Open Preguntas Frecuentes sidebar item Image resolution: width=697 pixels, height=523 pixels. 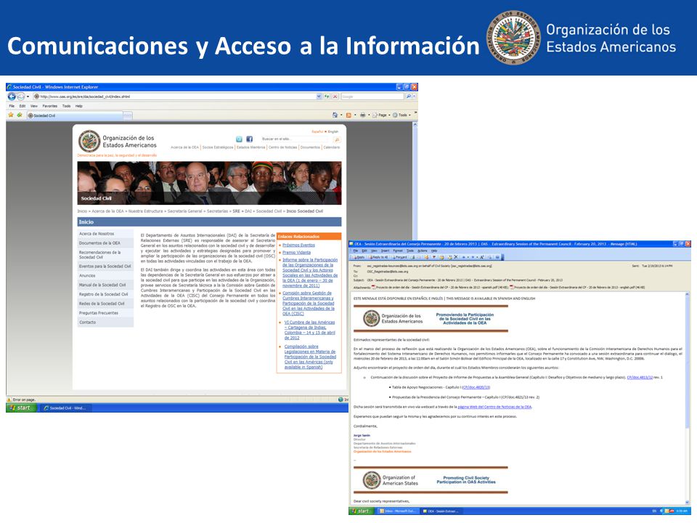pyautogui.click(x=105, y=313)
